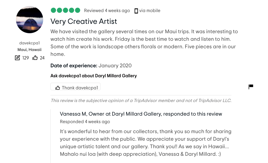Click the red flag report icon

point(251,87)
